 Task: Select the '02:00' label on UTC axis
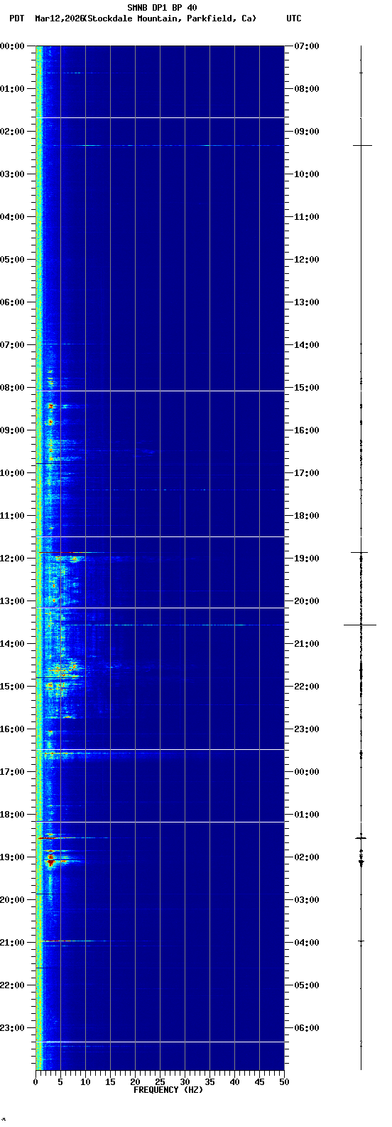tap(307, 857)
